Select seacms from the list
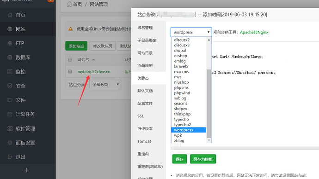The width and height of the screenshot is (319, 179). point(189,104)
